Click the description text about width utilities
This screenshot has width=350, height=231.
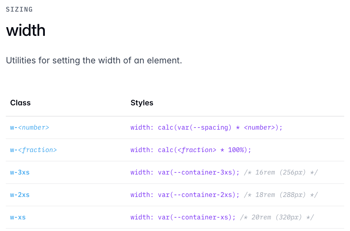[94, 60]
